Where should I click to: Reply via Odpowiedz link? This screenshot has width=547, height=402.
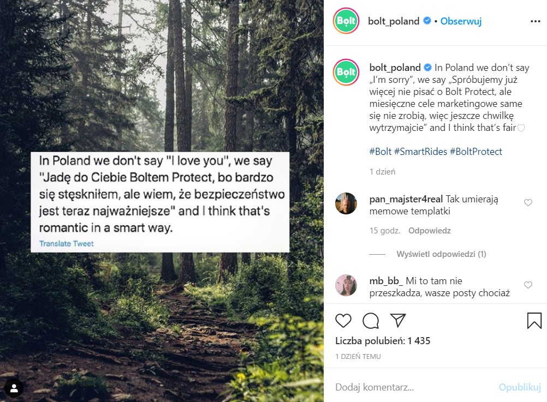(430, 231)
